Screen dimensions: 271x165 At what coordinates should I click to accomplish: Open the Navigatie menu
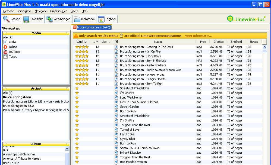click(x=41, y=11)
